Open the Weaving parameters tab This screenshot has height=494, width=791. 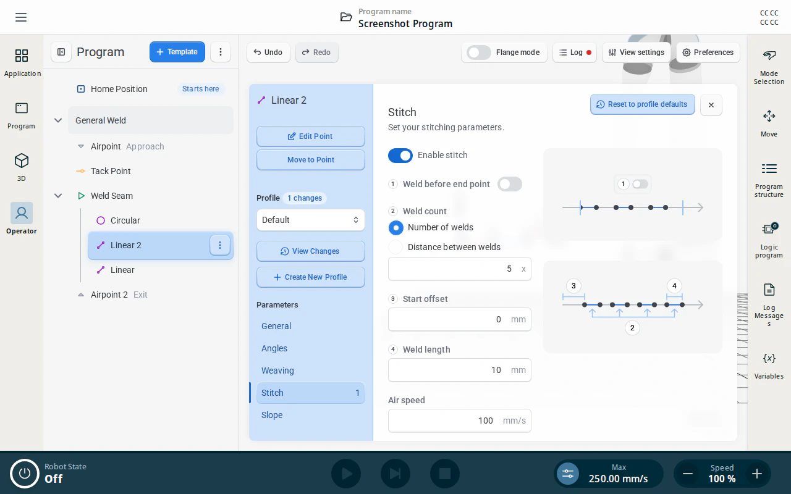[311, 371]
